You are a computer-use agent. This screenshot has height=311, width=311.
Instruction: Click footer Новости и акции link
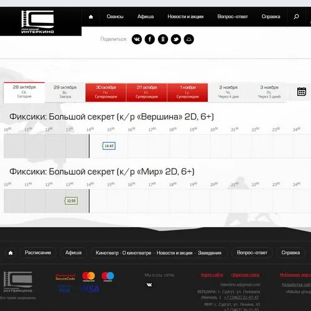[x=174, y=253]
